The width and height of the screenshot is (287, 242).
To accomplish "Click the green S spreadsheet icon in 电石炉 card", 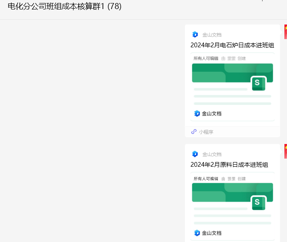I will click(x=258, y=83).
